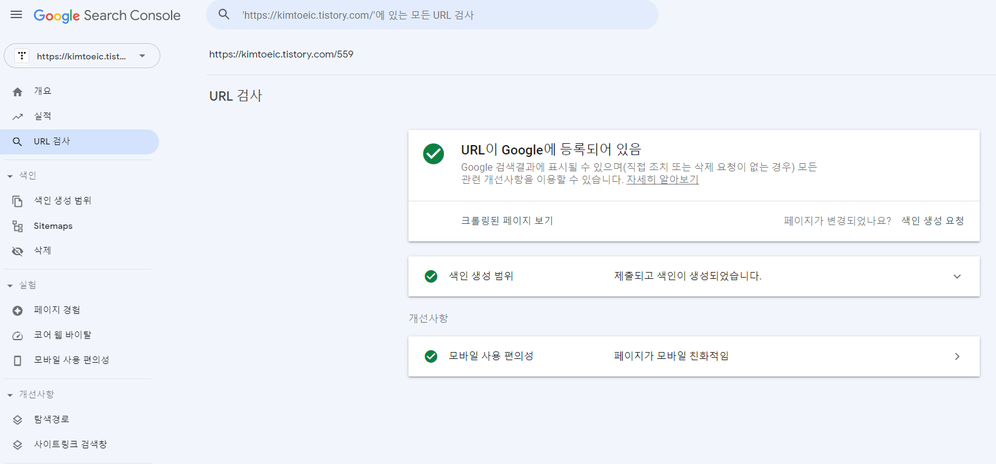Screen dimensions: 996x464
Task: Click the sitemap tree icon
Action: pos(18,226)
